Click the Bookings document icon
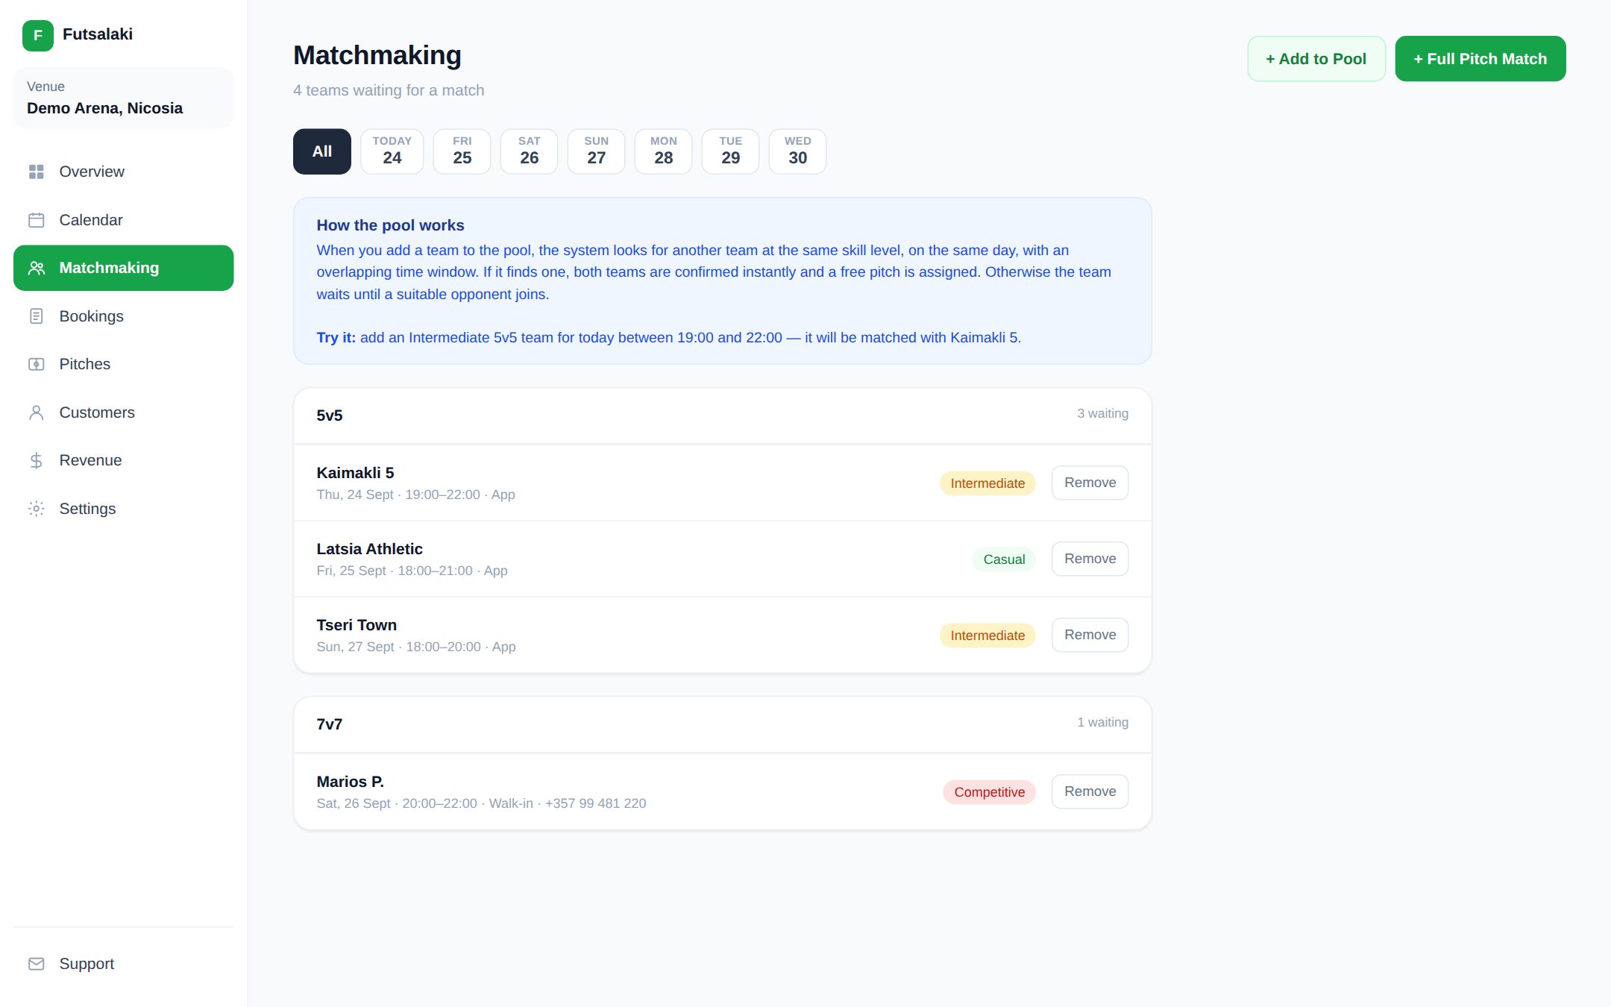Image resolution: width=1611 pixels, height=1007 pixels. pos(36,316)
